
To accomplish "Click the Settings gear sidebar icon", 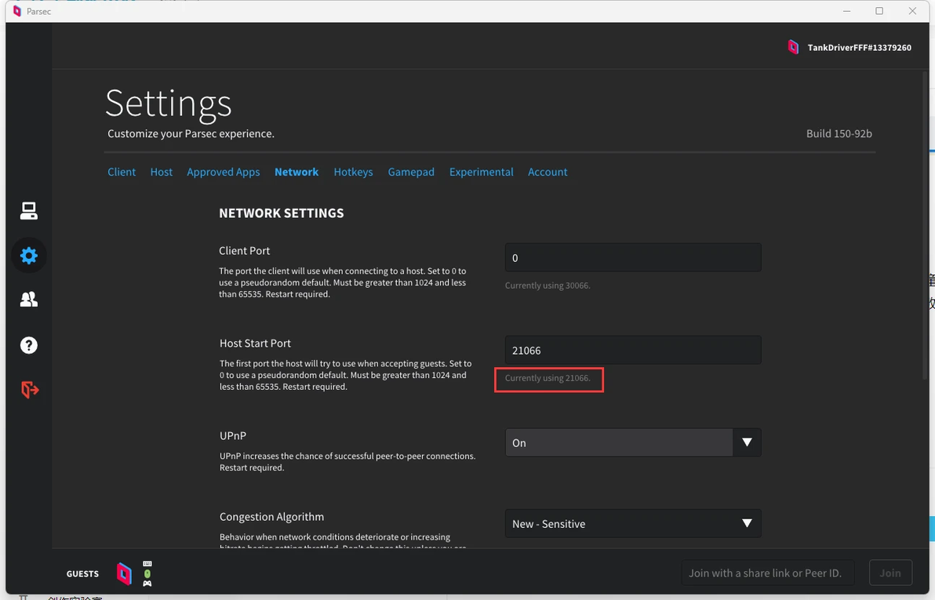I will [29, 256].
